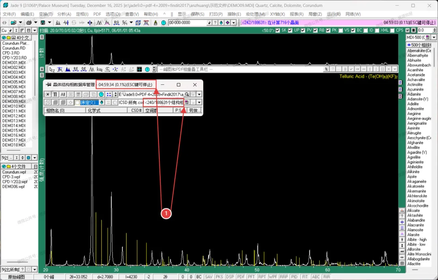Click the blue arrows icon beside 500个相按
Viewport: 438px width, 280px height.
409,45
